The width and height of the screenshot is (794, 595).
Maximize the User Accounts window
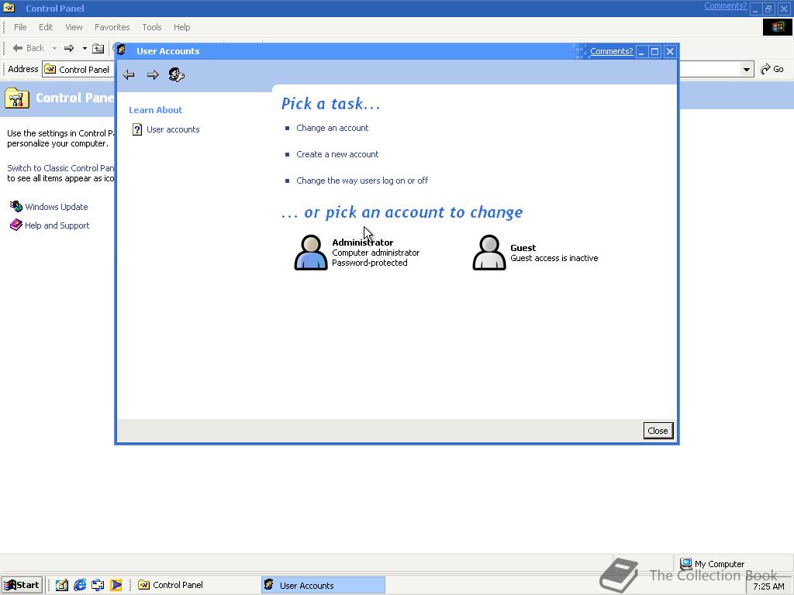pos(654,51)
